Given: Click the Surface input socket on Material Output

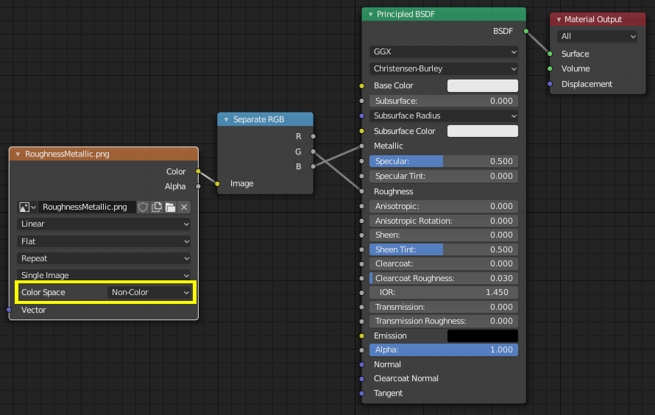Looking at the screenshot, I should [x=550, y=54].
